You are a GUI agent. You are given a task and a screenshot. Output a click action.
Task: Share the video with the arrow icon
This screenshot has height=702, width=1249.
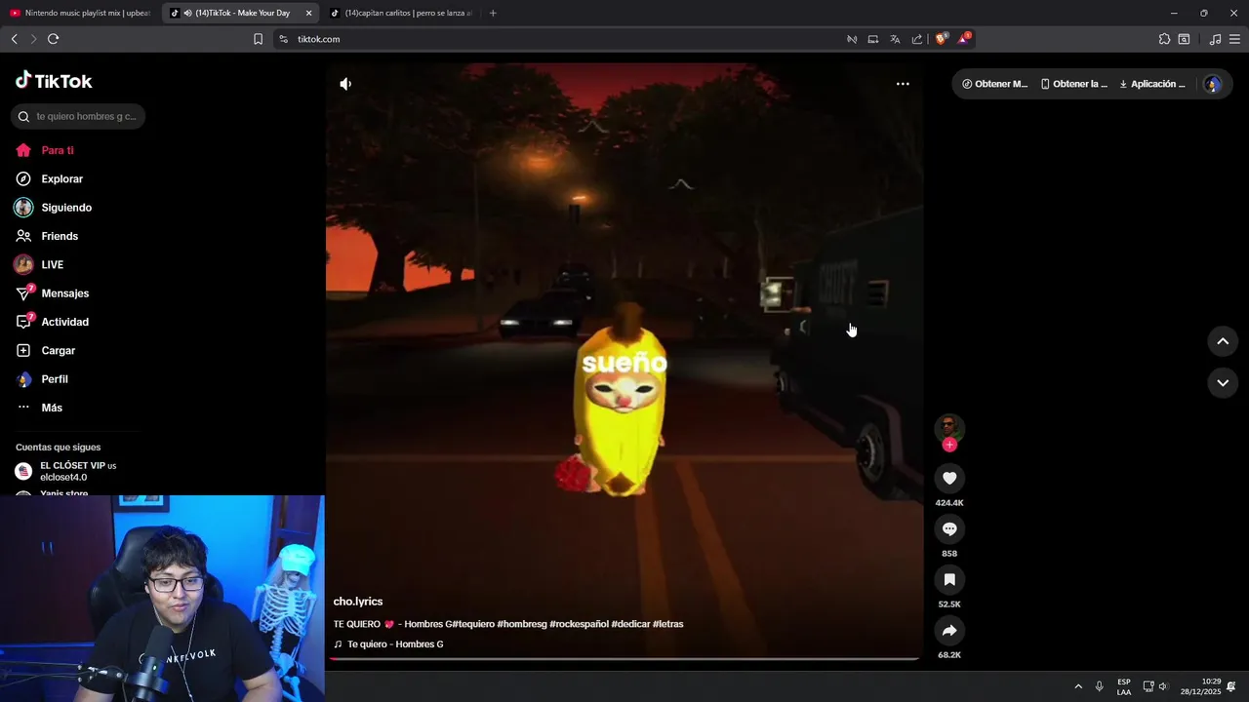click(949, 630)
